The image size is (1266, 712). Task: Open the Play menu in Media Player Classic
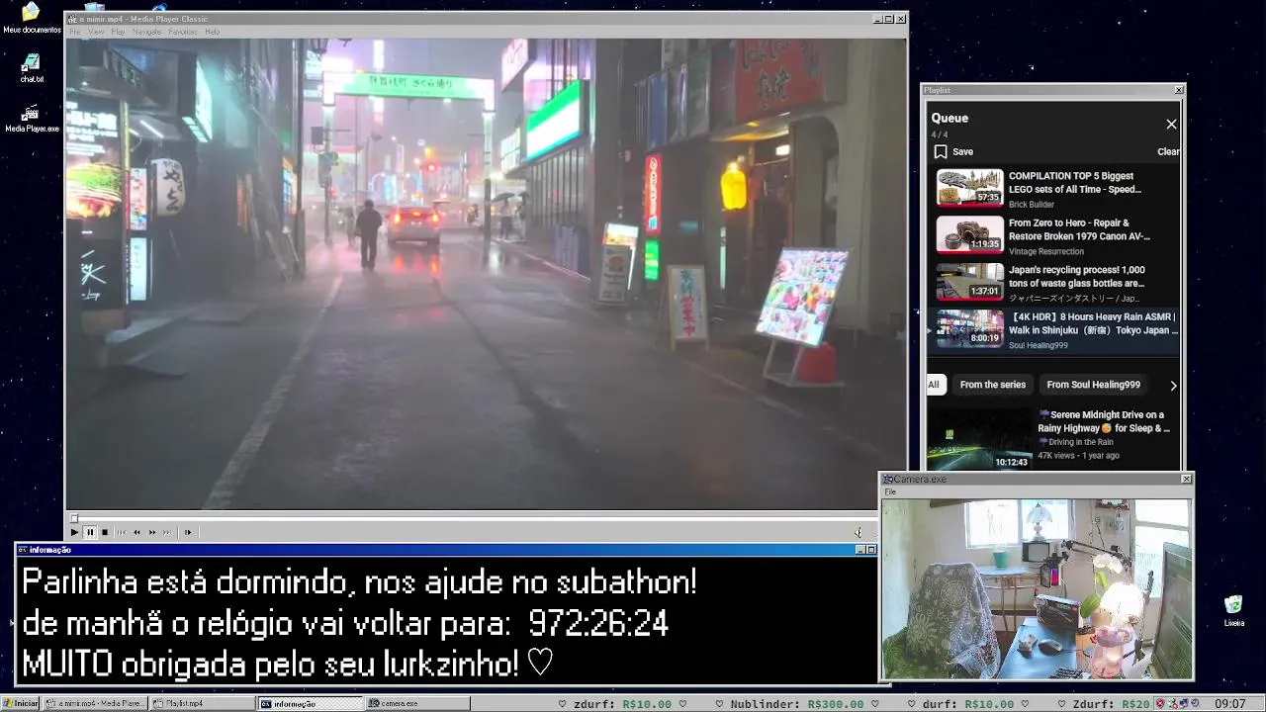click(118, 32)
